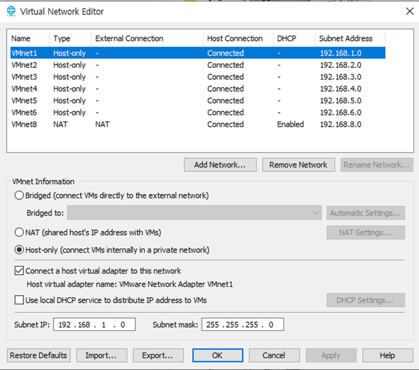Open NAT Settings dialog
Screen dimensions: 419x370
point(365,233)
